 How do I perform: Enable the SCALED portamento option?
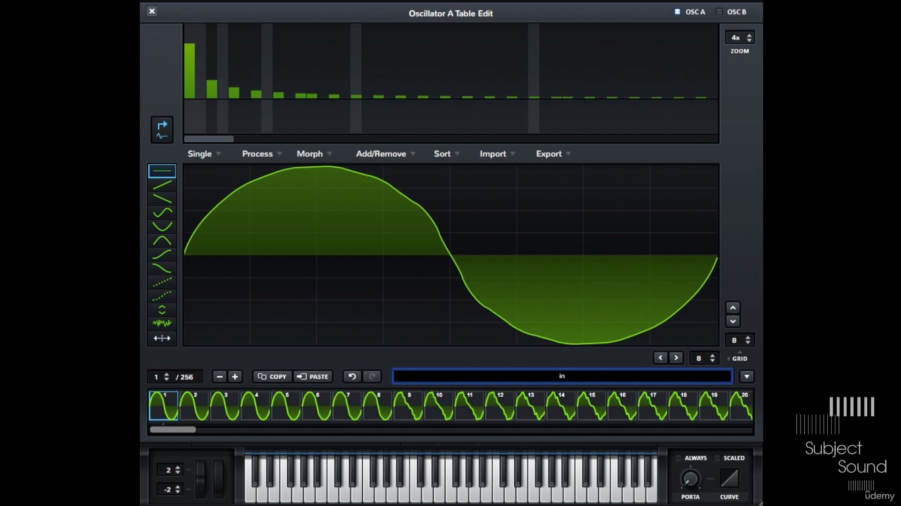pyautogui.click(x=717, y=458)
